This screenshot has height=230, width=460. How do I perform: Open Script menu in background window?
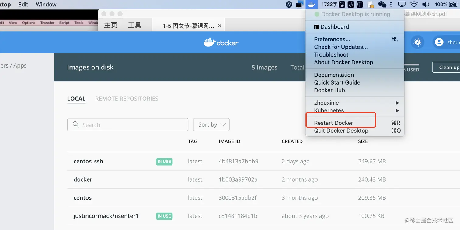tap(64, 23)
